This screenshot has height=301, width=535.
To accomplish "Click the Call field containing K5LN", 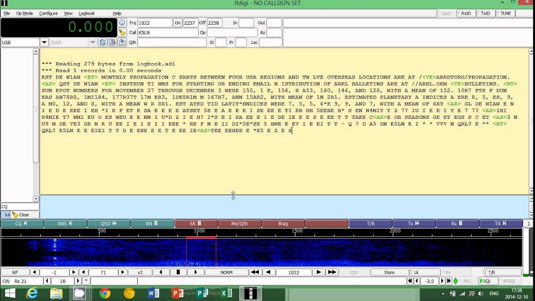I will click(x=167, y=33).
